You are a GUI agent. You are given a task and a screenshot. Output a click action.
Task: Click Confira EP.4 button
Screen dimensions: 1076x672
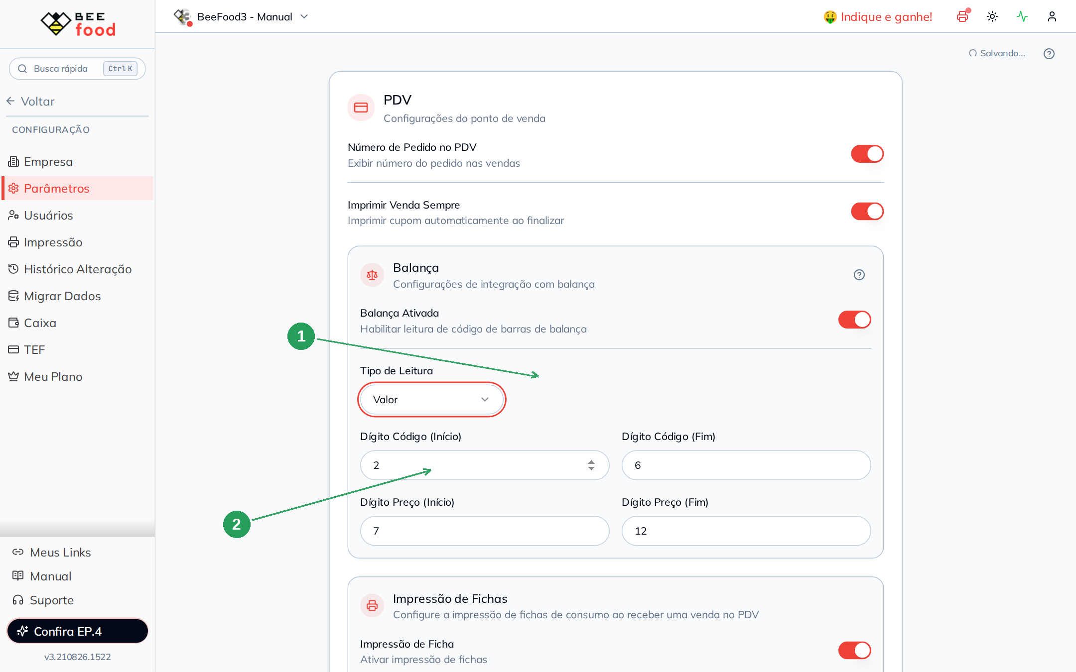[x=77, y=631]
